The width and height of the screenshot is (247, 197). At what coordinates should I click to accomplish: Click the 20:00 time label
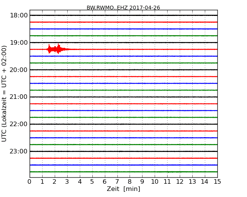(19, 70)
